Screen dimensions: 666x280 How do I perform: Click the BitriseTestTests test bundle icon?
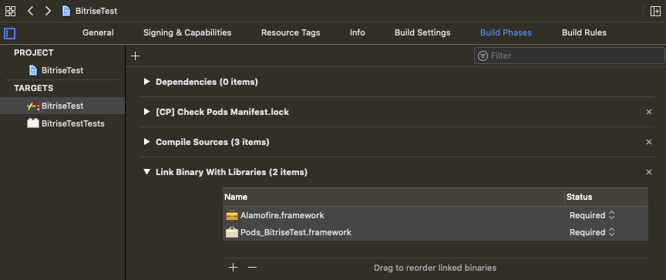33,123
